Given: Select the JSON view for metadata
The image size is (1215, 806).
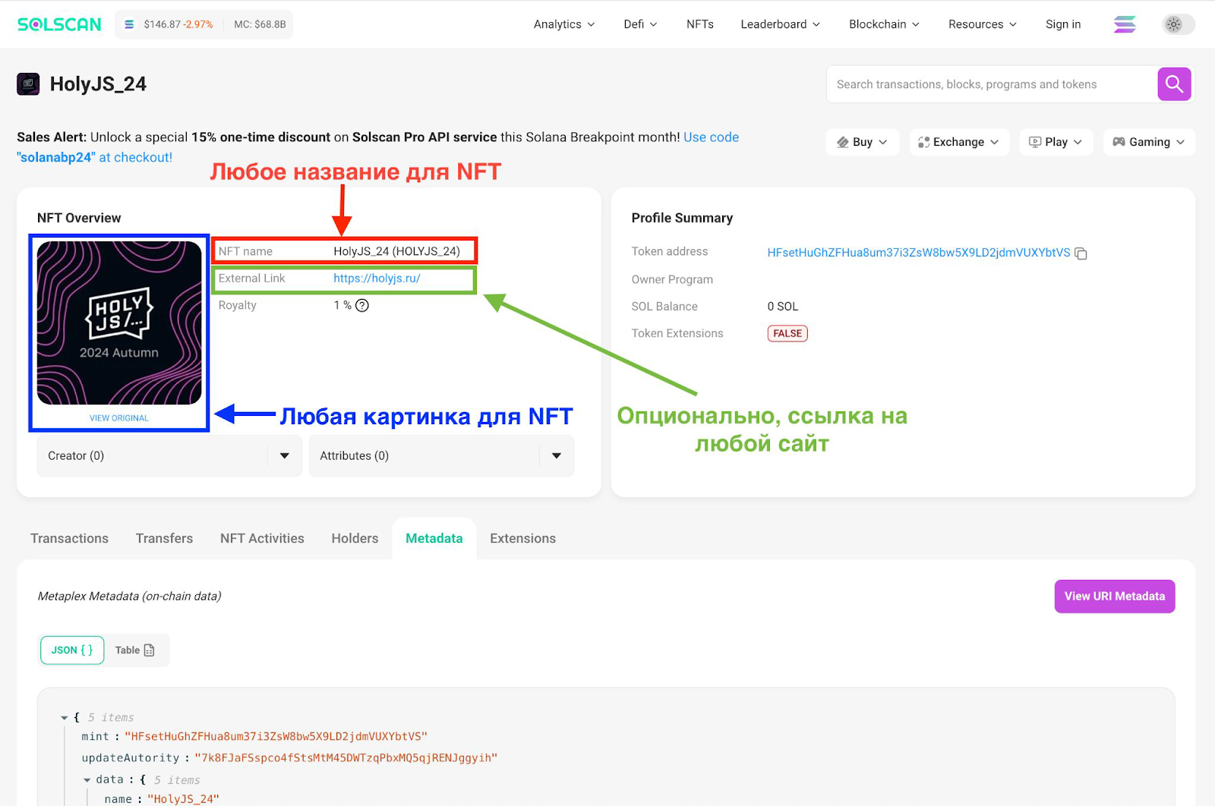Looking at the screenshot, I should 71,650.
